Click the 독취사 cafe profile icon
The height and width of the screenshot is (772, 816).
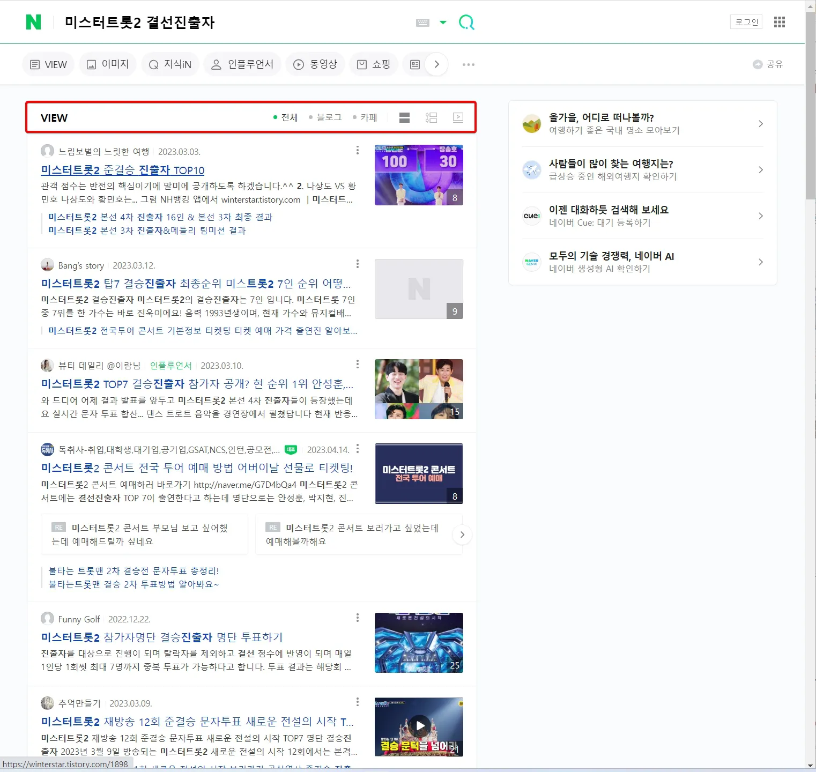point(47,449)
